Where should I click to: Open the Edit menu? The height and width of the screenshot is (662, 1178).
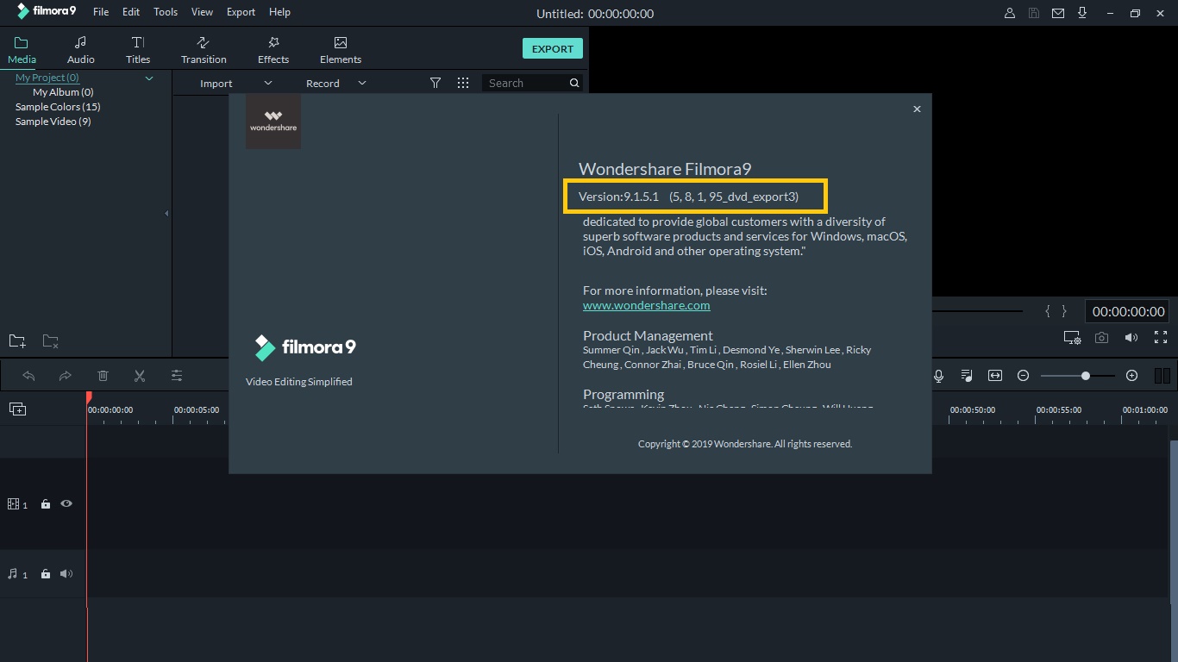(131, 12)
